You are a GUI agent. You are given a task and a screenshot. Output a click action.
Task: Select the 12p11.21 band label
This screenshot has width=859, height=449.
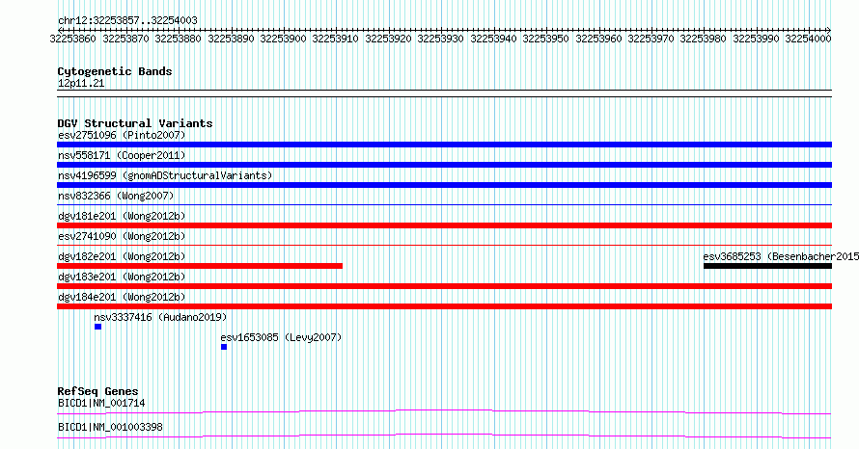[x=81, y=83]
